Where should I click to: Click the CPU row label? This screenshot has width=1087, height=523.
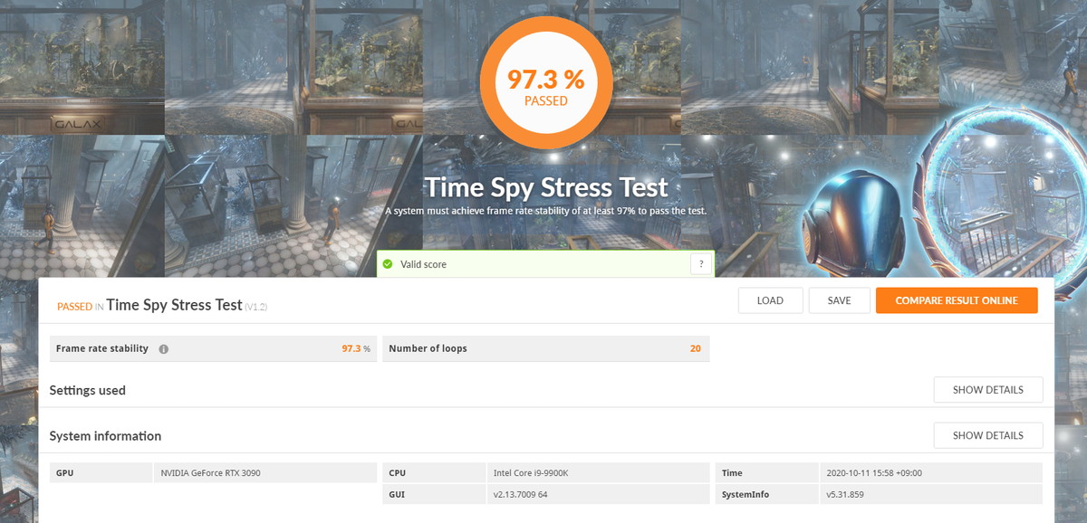[398, 472]
